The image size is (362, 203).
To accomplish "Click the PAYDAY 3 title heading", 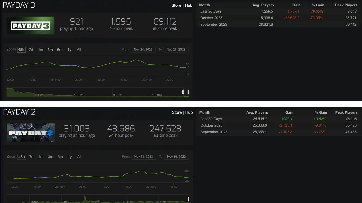I will tap(19, 5).
